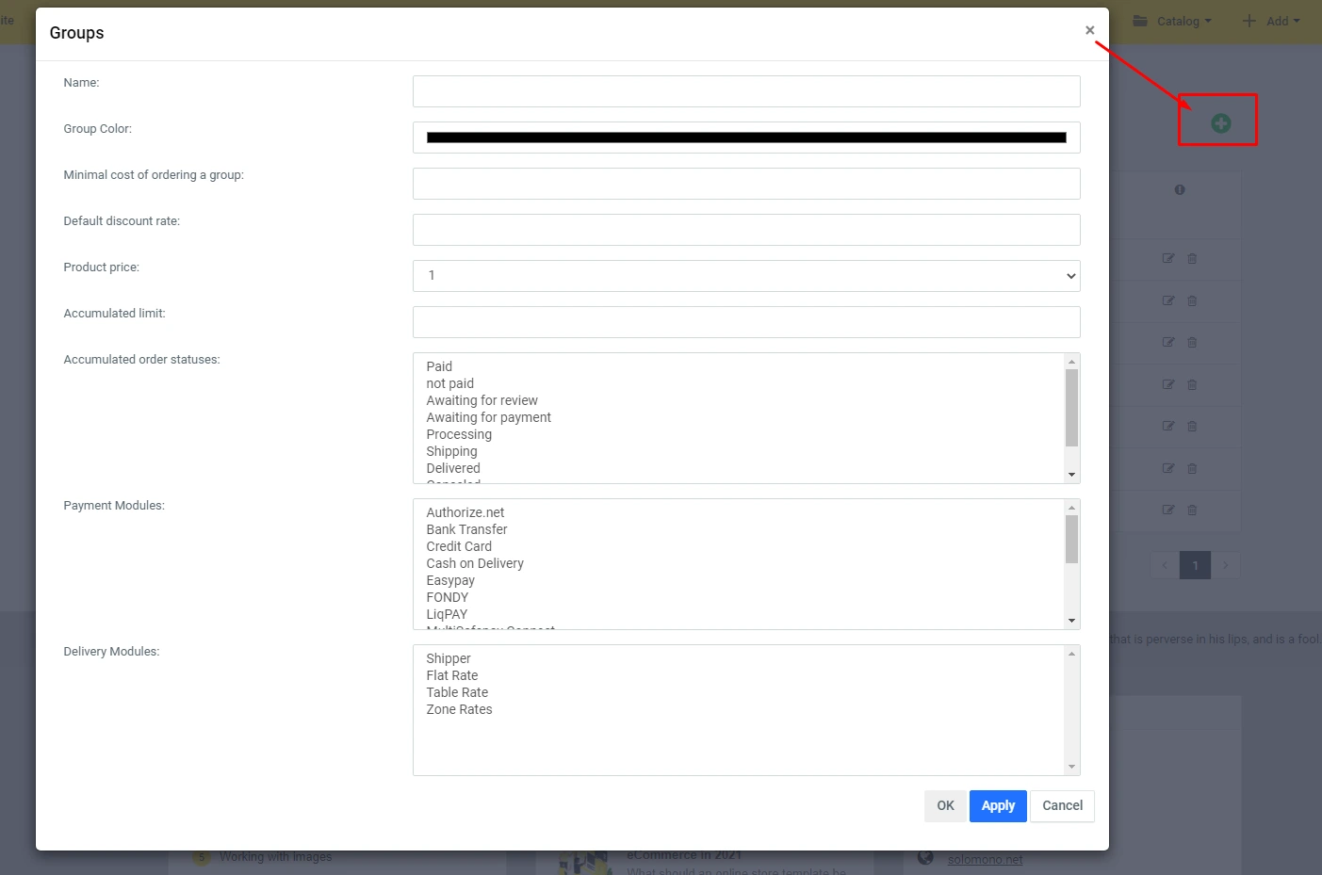The height and width of the screenshot is (875, 1322).
Task: Click the edit pencil icon on the first group row
Action: (1167, 258)
